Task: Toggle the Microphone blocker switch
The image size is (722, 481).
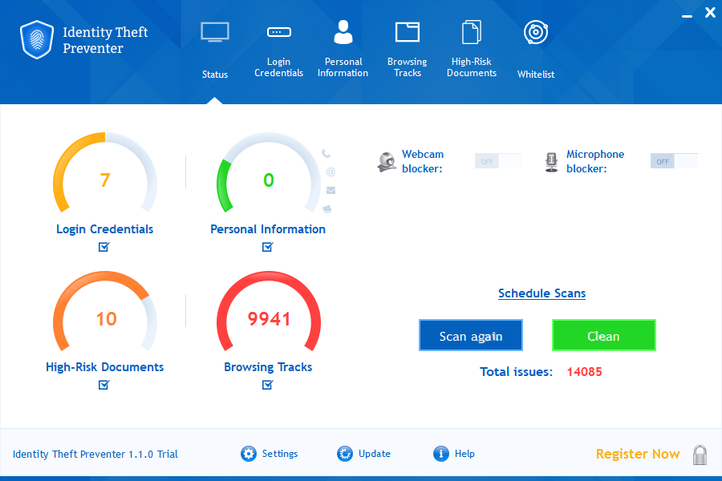Action: pos(674,161)
